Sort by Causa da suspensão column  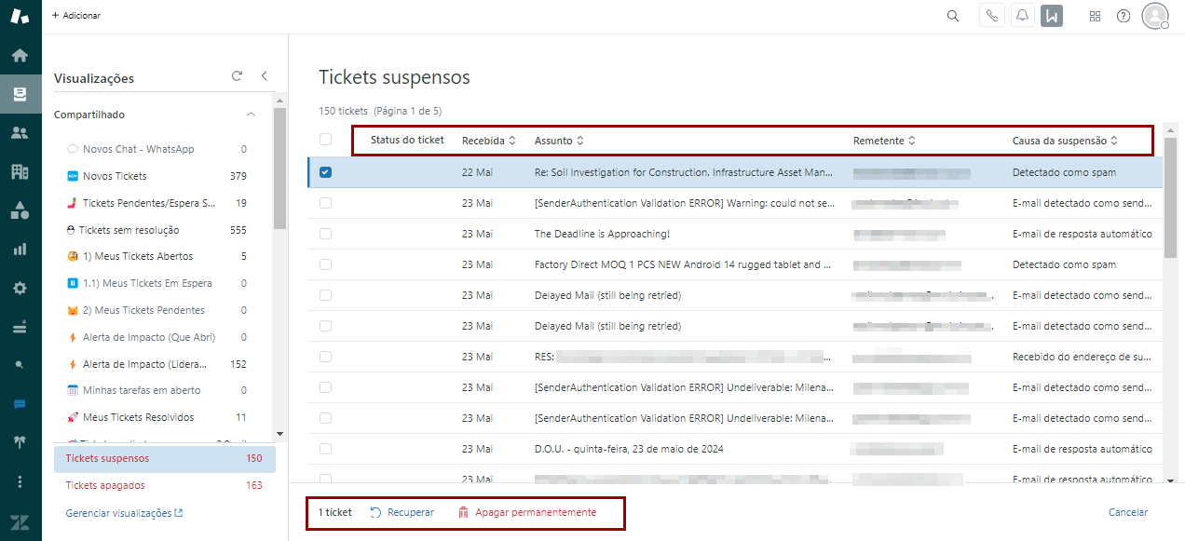coord(1064,141)
